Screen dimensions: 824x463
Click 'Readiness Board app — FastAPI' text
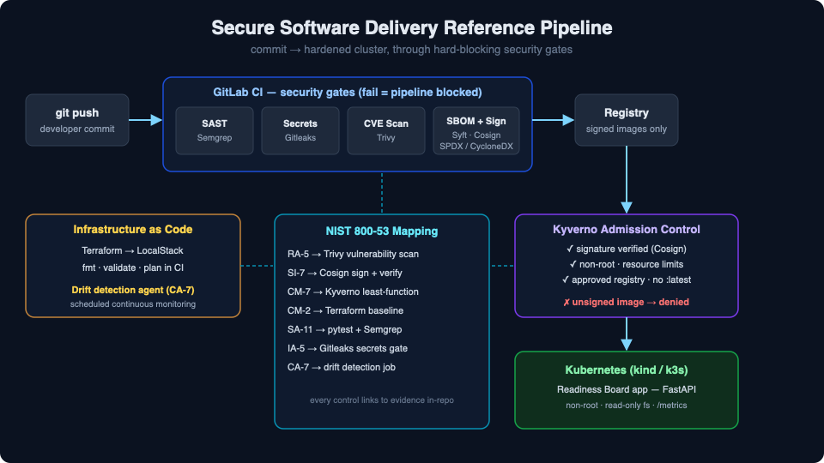tap(627, 389)
